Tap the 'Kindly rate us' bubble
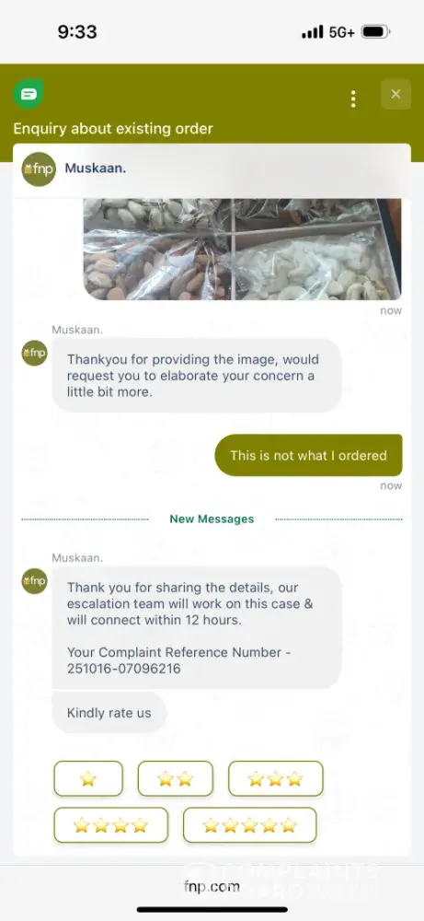 [x=109, y=713]
